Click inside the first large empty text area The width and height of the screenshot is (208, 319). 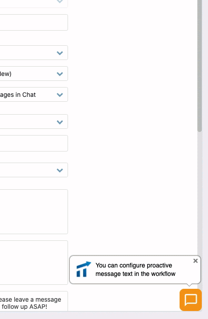tap(34, 211)
